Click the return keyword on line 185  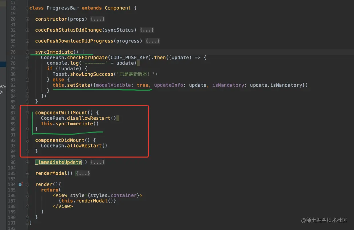50,190
